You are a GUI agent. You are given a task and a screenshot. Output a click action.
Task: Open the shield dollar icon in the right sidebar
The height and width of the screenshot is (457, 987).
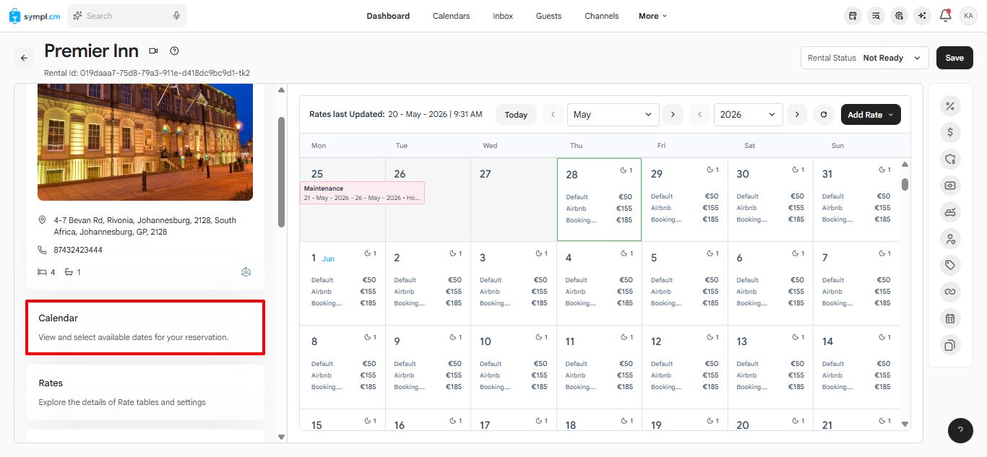point(950,159)
